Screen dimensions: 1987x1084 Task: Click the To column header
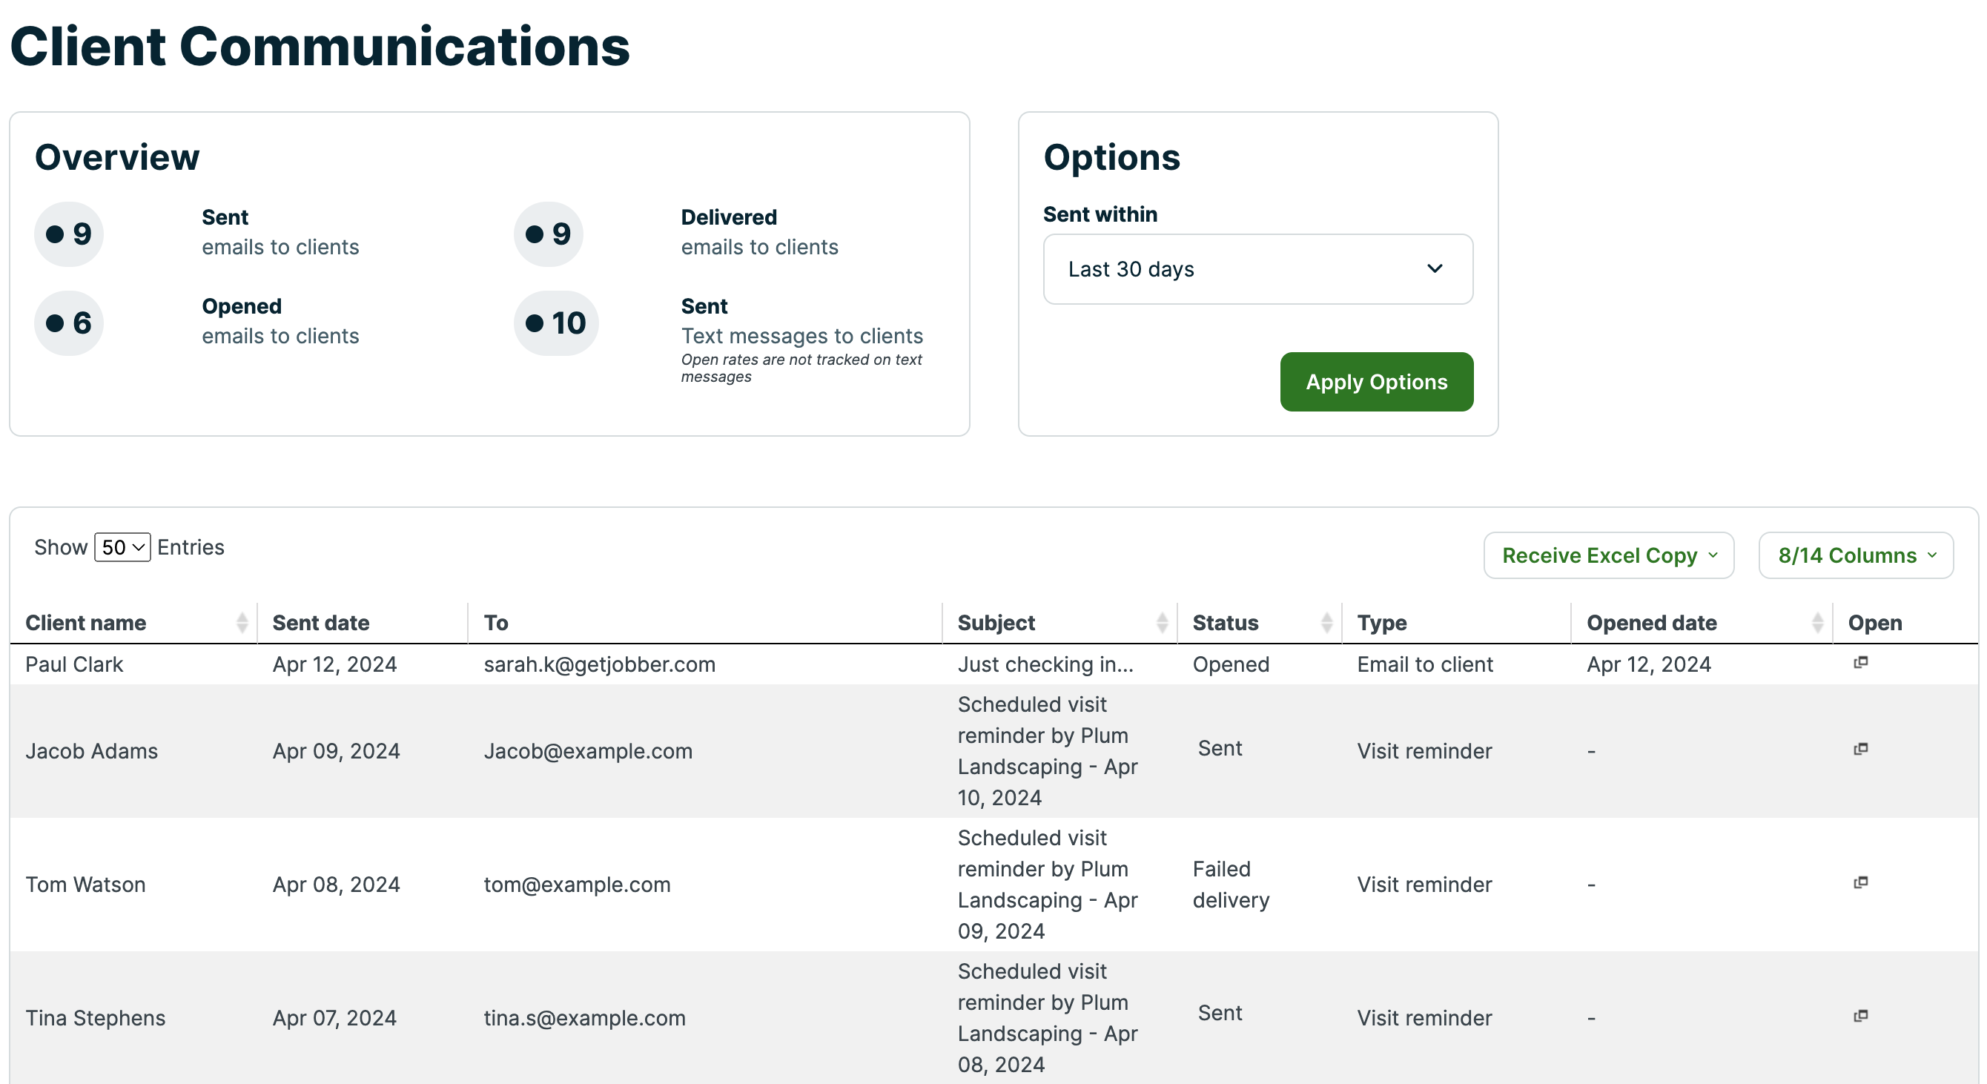click(x=496, y=623)
